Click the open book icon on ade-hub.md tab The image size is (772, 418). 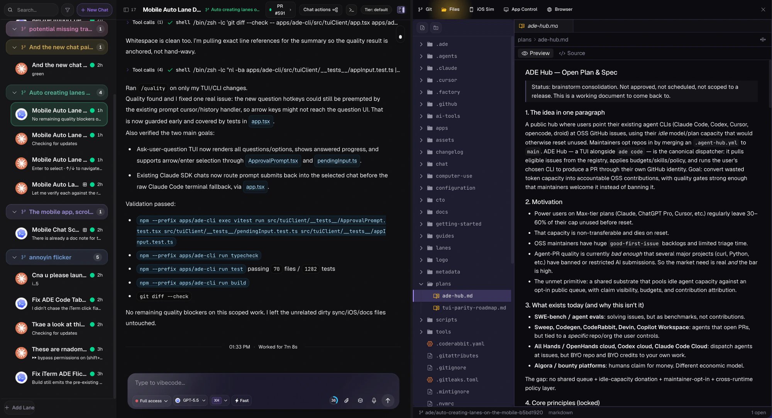pyautogui.click(x=522, y=26)
